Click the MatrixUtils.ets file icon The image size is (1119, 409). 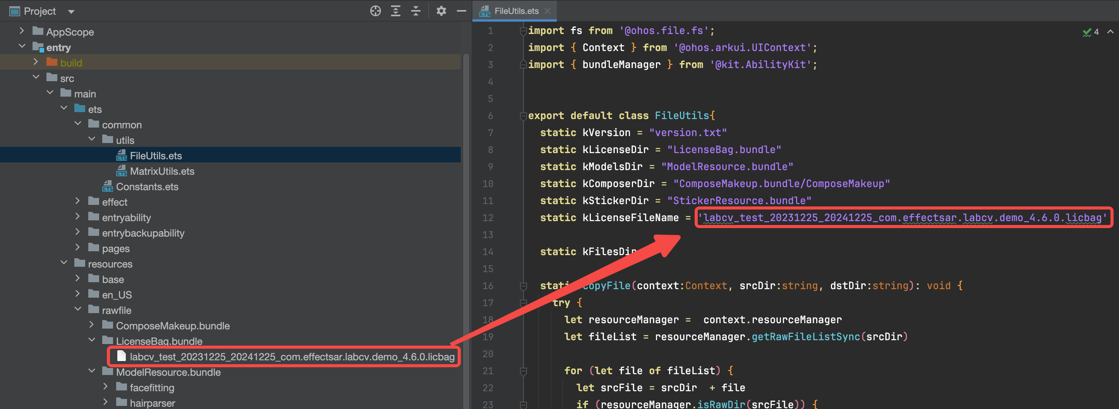pyautogui.click(x=121, y=171)
